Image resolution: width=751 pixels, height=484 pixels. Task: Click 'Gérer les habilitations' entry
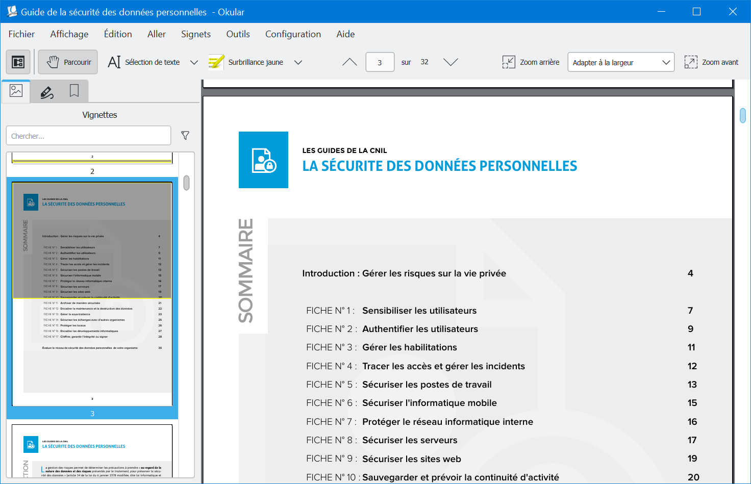tap(410, 347)
